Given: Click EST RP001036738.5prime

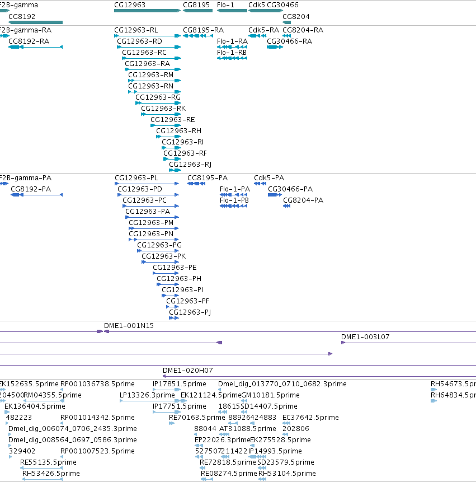Looking at the screenshot, I should [x=62, y=390].
